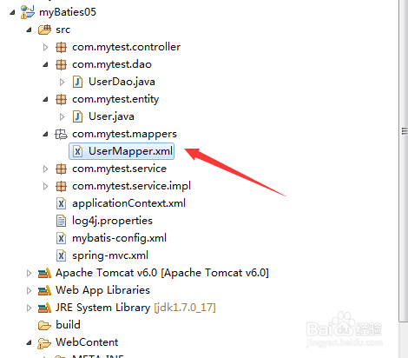
Task: Click the applicationContext.xml file icon
Action: tap(61, 203)
